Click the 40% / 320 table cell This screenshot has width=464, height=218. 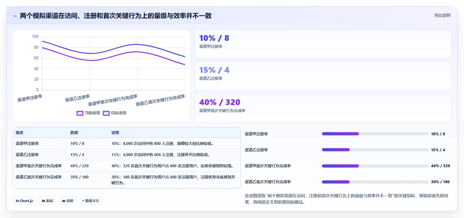click(x=80, y=166)
